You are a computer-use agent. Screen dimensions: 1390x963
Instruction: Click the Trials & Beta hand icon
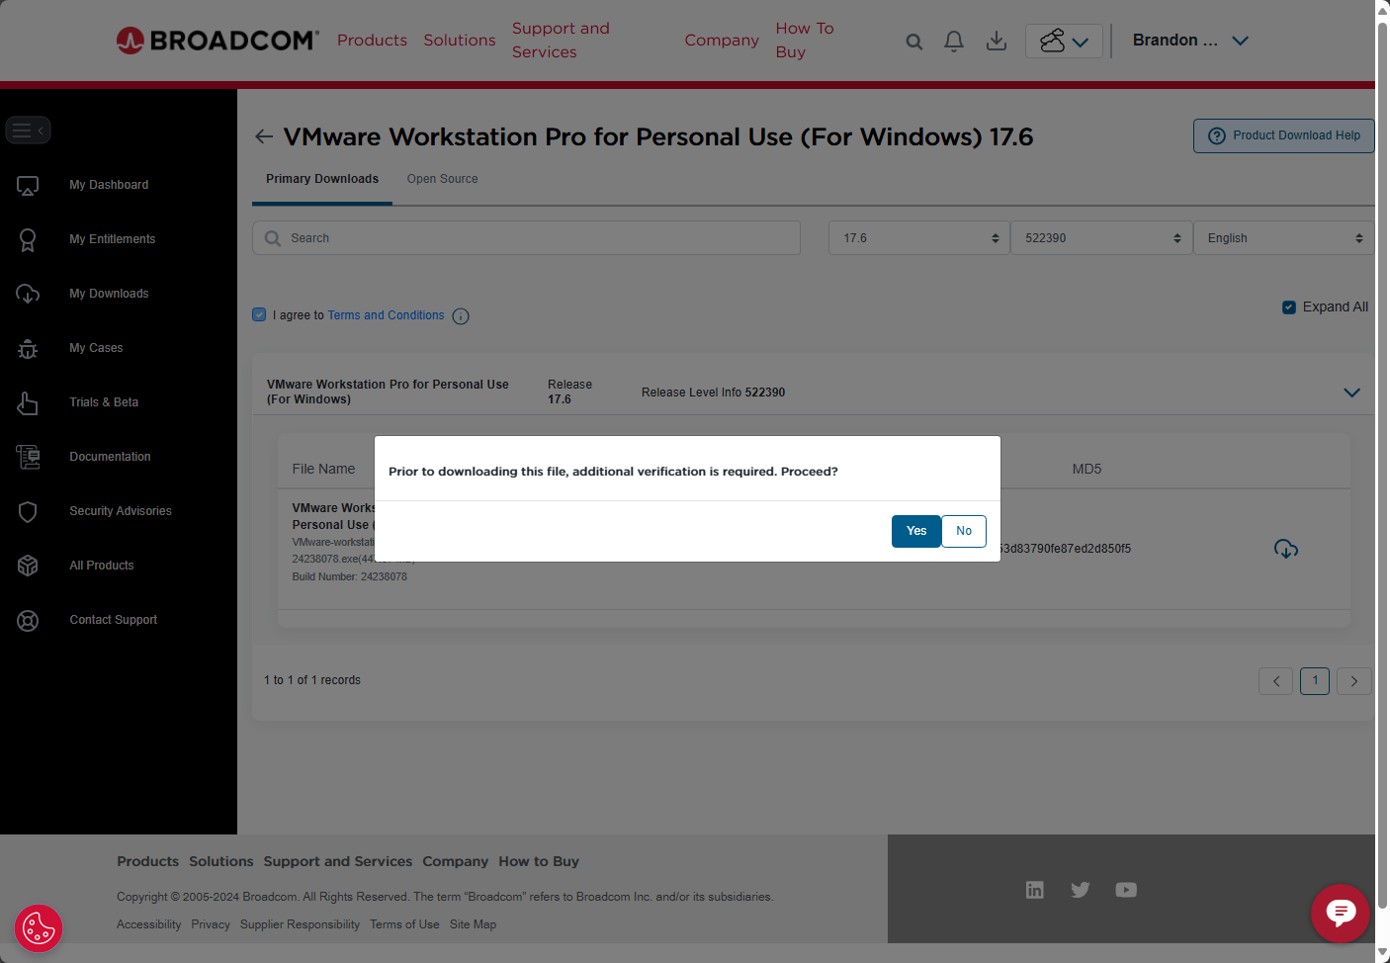pos(28,402)
